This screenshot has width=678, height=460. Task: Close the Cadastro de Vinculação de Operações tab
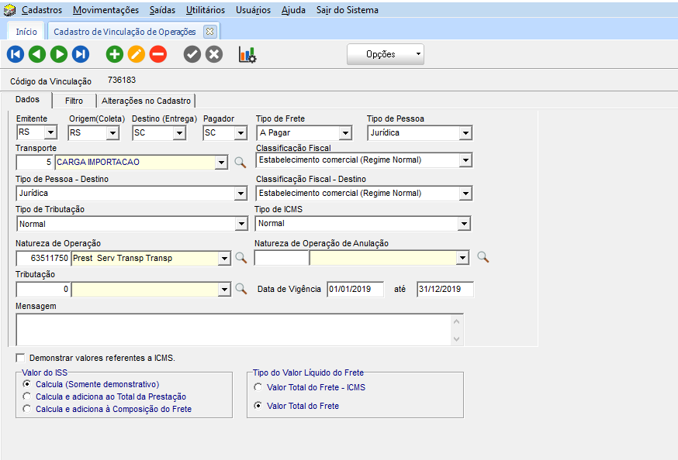point(209,32)
